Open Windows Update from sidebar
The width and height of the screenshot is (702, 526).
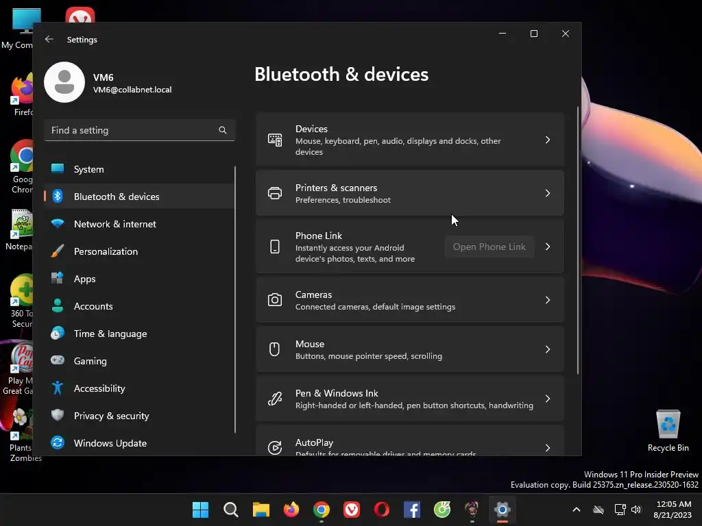pos(138,443)
